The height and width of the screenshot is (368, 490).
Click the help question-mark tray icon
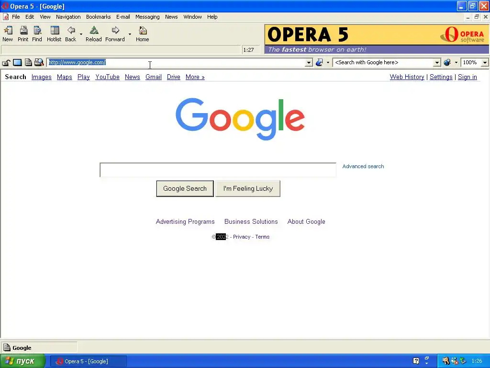pyautogui.click(x=416, y=361)
